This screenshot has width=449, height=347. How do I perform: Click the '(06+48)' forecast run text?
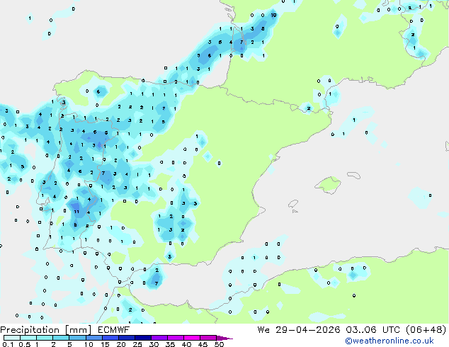[426, 330]
